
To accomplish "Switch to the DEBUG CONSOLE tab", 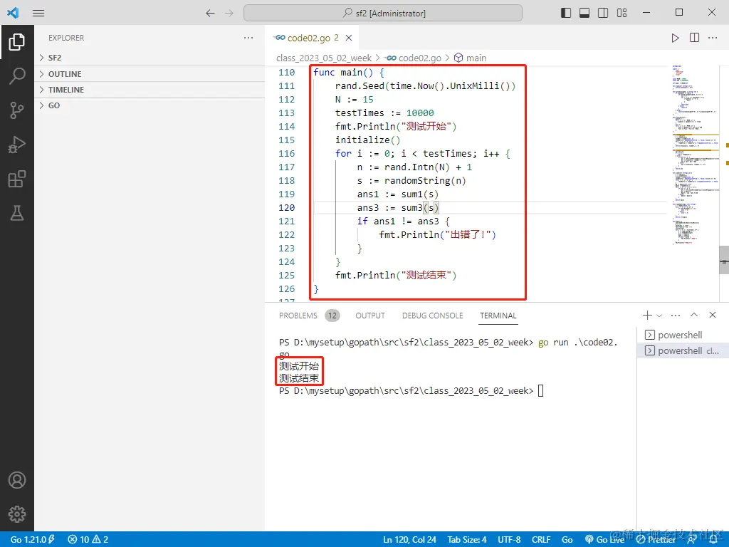I will (x=432, y=316).
